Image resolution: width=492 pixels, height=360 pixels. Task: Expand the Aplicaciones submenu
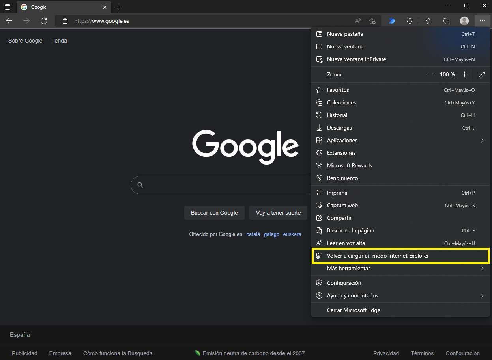tap(400, 140)
